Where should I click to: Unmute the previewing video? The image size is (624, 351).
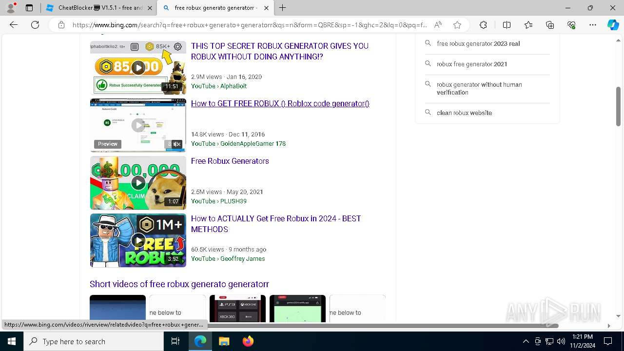pos(176,144)
